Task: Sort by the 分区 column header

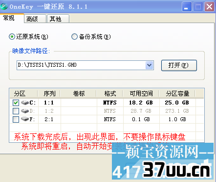Action: (x=23, y=94)
